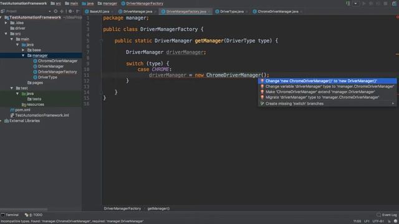The width and height of the screenshot is (399, 224).
Task: Click getManager() in editor bottom breadcrumb
Action: click(158, 208)
